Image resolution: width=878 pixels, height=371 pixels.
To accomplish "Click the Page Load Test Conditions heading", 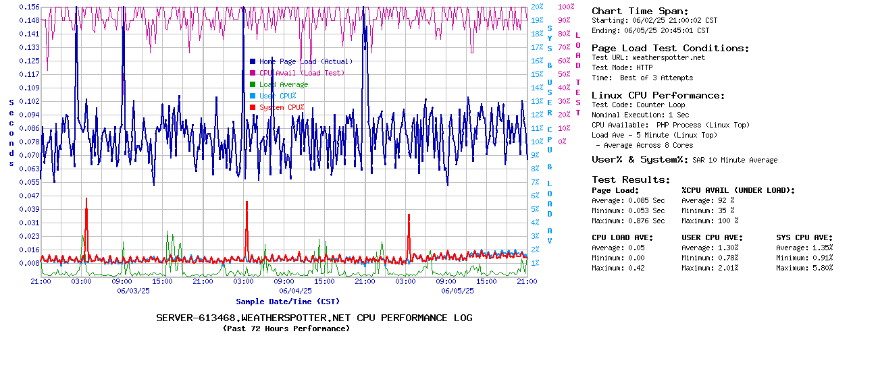I will [x=670, y=48].
